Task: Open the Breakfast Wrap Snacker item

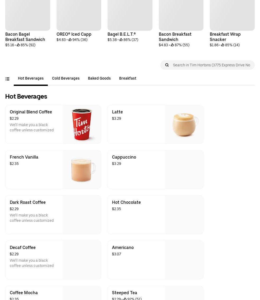Action: [x=225, y=37]
